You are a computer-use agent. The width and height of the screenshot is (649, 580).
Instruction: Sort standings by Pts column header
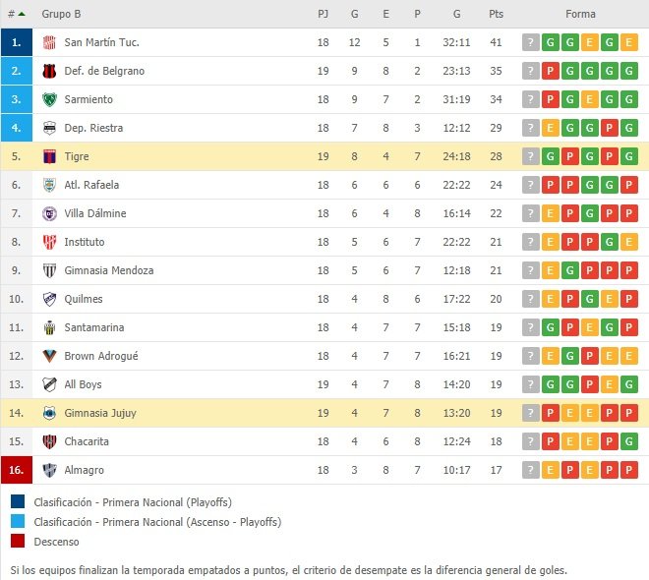tap(496, 14)
